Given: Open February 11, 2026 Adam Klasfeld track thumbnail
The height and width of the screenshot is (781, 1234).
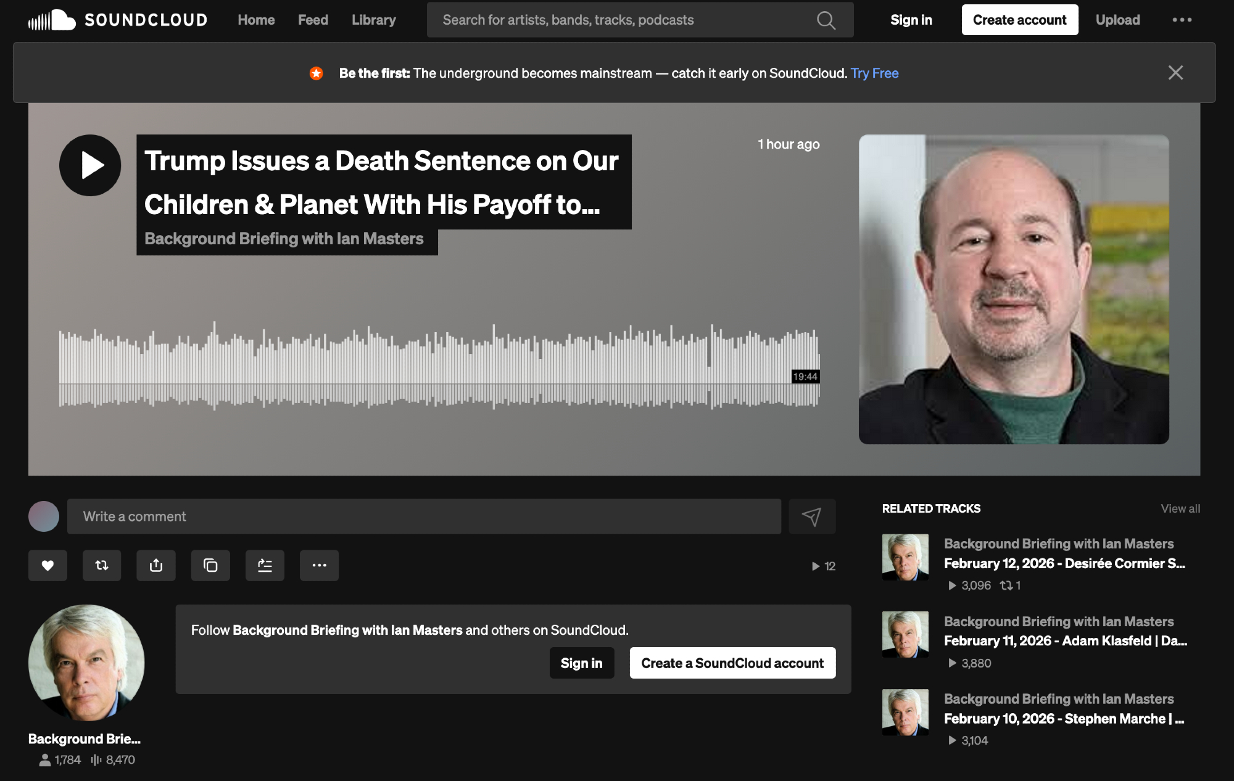Looking at the screenshot, I should coord(905,634).
